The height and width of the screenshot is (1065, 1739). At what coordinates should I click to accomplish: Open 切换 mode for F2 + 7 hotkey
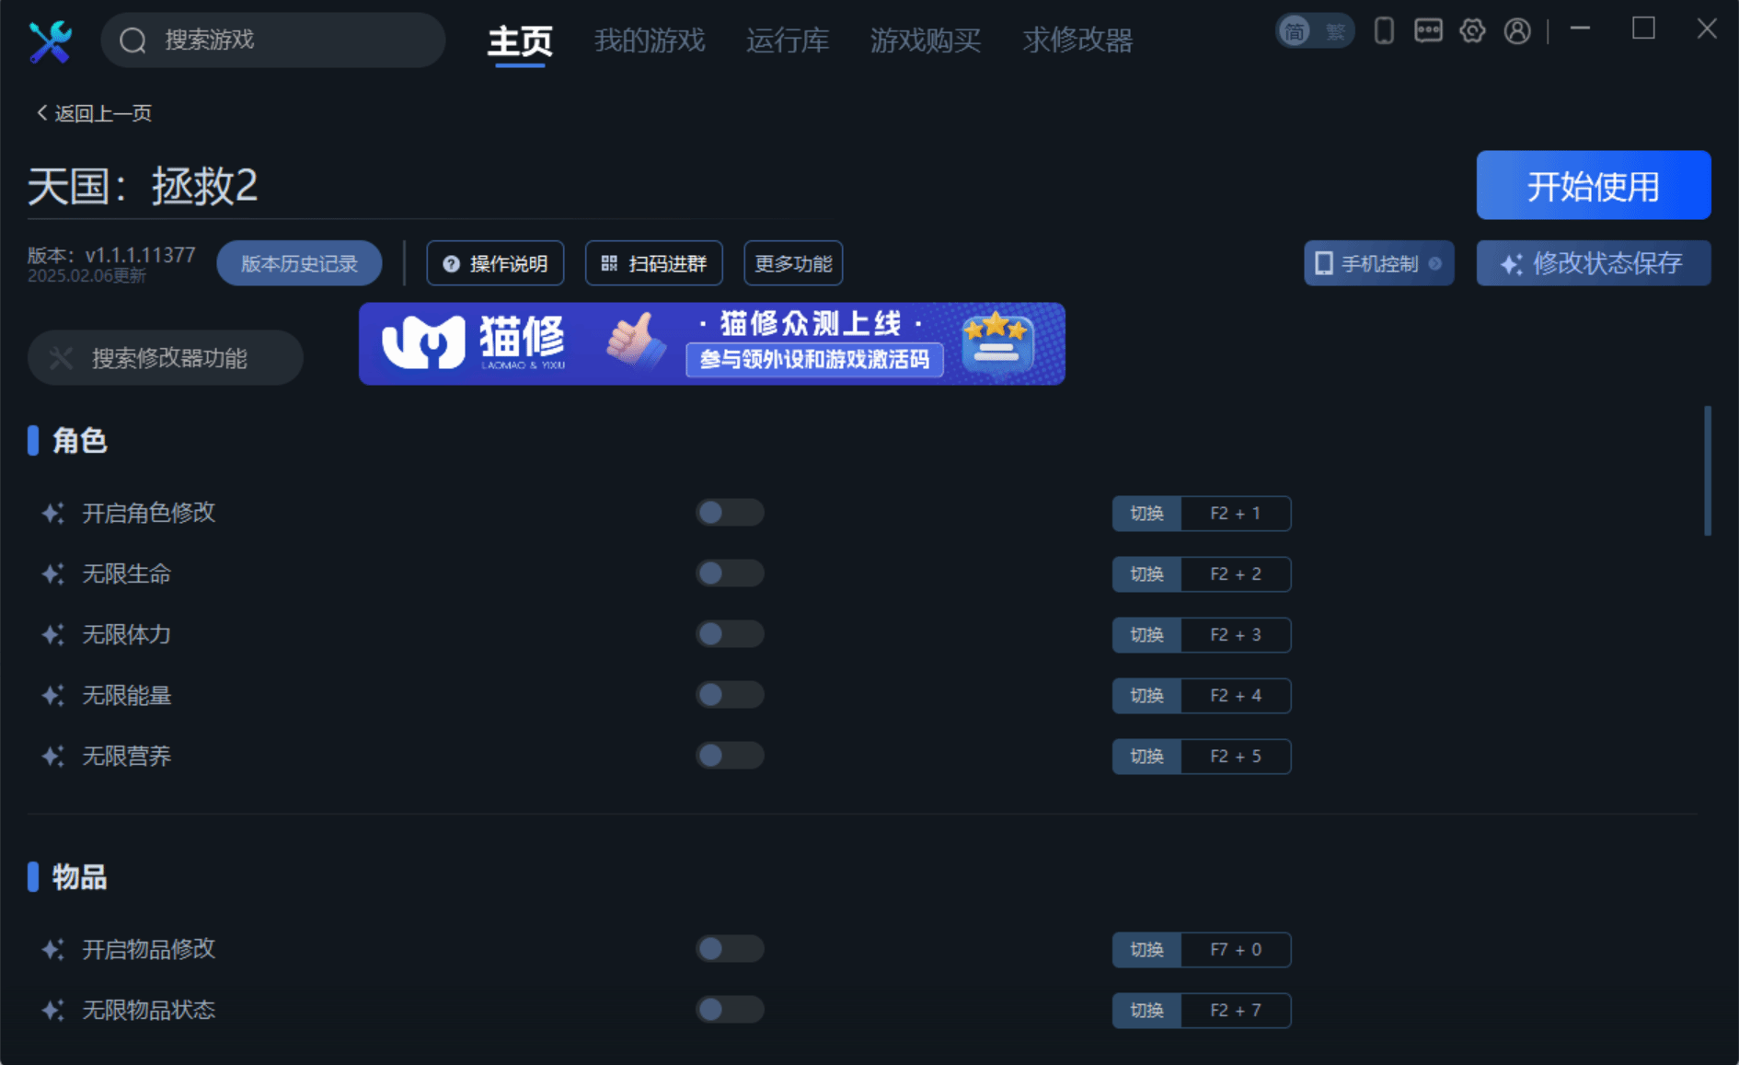[x=1146, y=1011]
